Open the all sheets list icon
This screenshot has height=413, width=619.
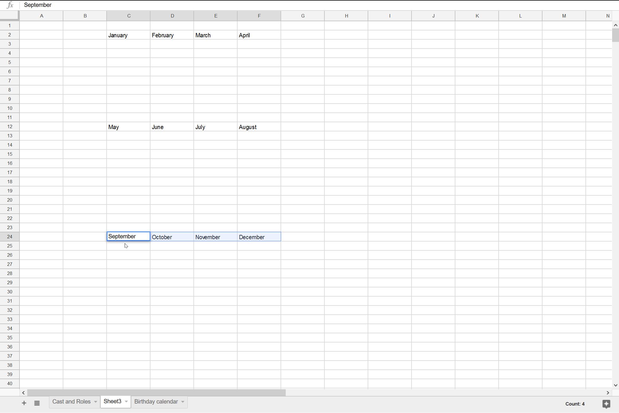click(37, 403)
